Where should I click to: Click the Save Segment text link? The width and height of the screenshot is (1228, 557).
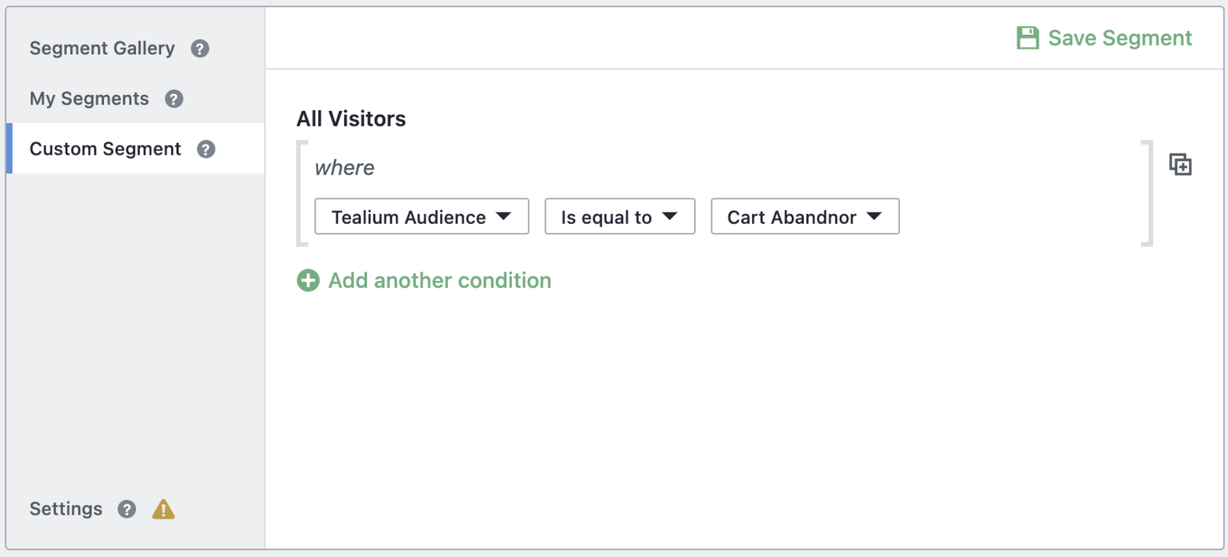click(x=1120, y=38)
